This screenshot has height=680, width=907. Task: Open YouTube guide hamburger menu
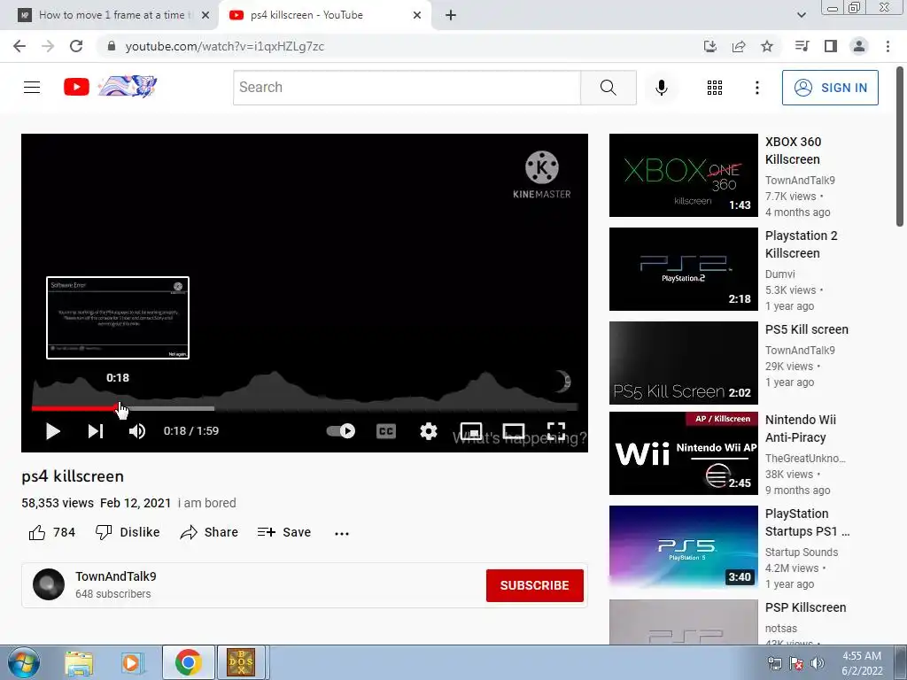point(32,88)
